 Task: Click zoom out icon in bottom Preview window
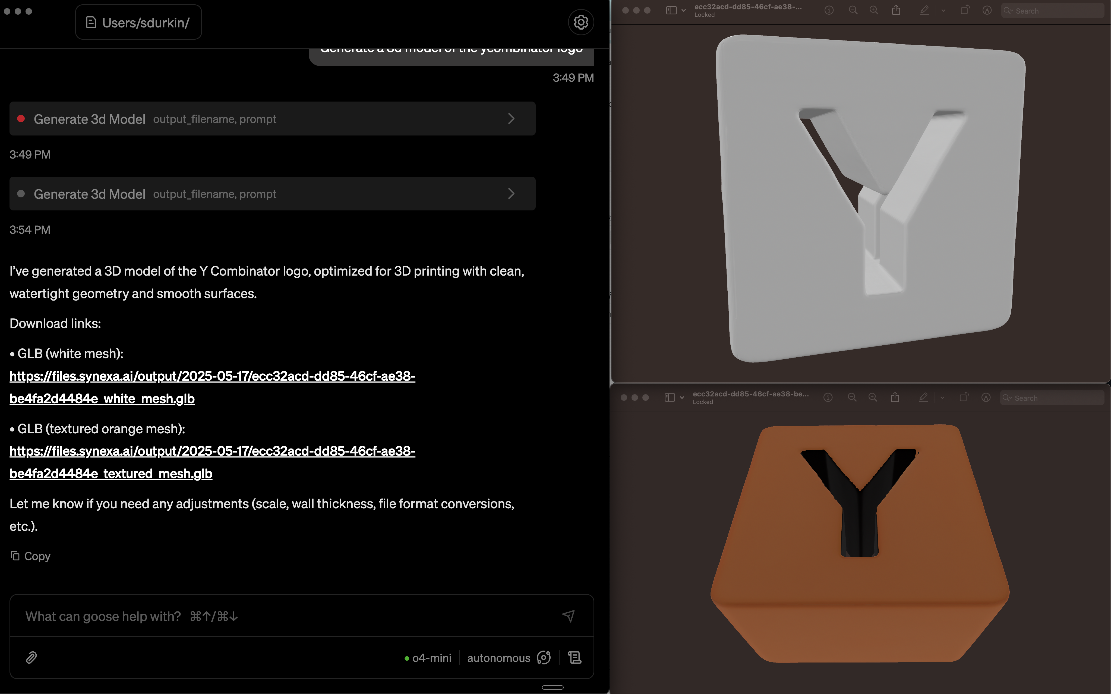(x=852, y=398)
